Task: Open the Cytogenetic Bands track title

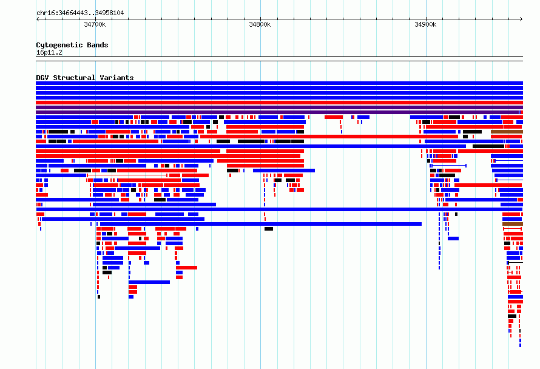Action: [72, 45]
